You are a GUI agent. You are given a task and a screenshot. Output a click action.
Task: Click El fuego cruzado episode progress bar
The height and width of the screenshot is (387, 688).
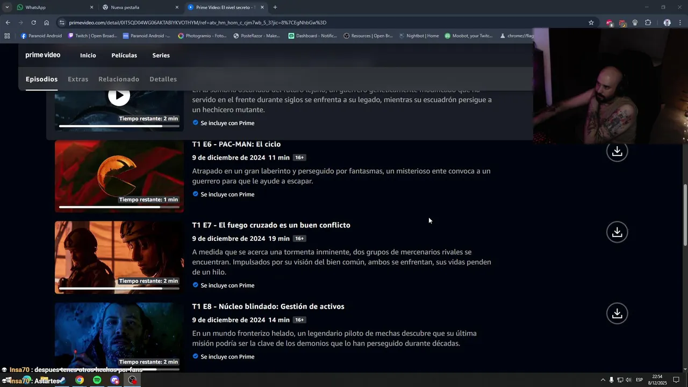click(119, 288)
